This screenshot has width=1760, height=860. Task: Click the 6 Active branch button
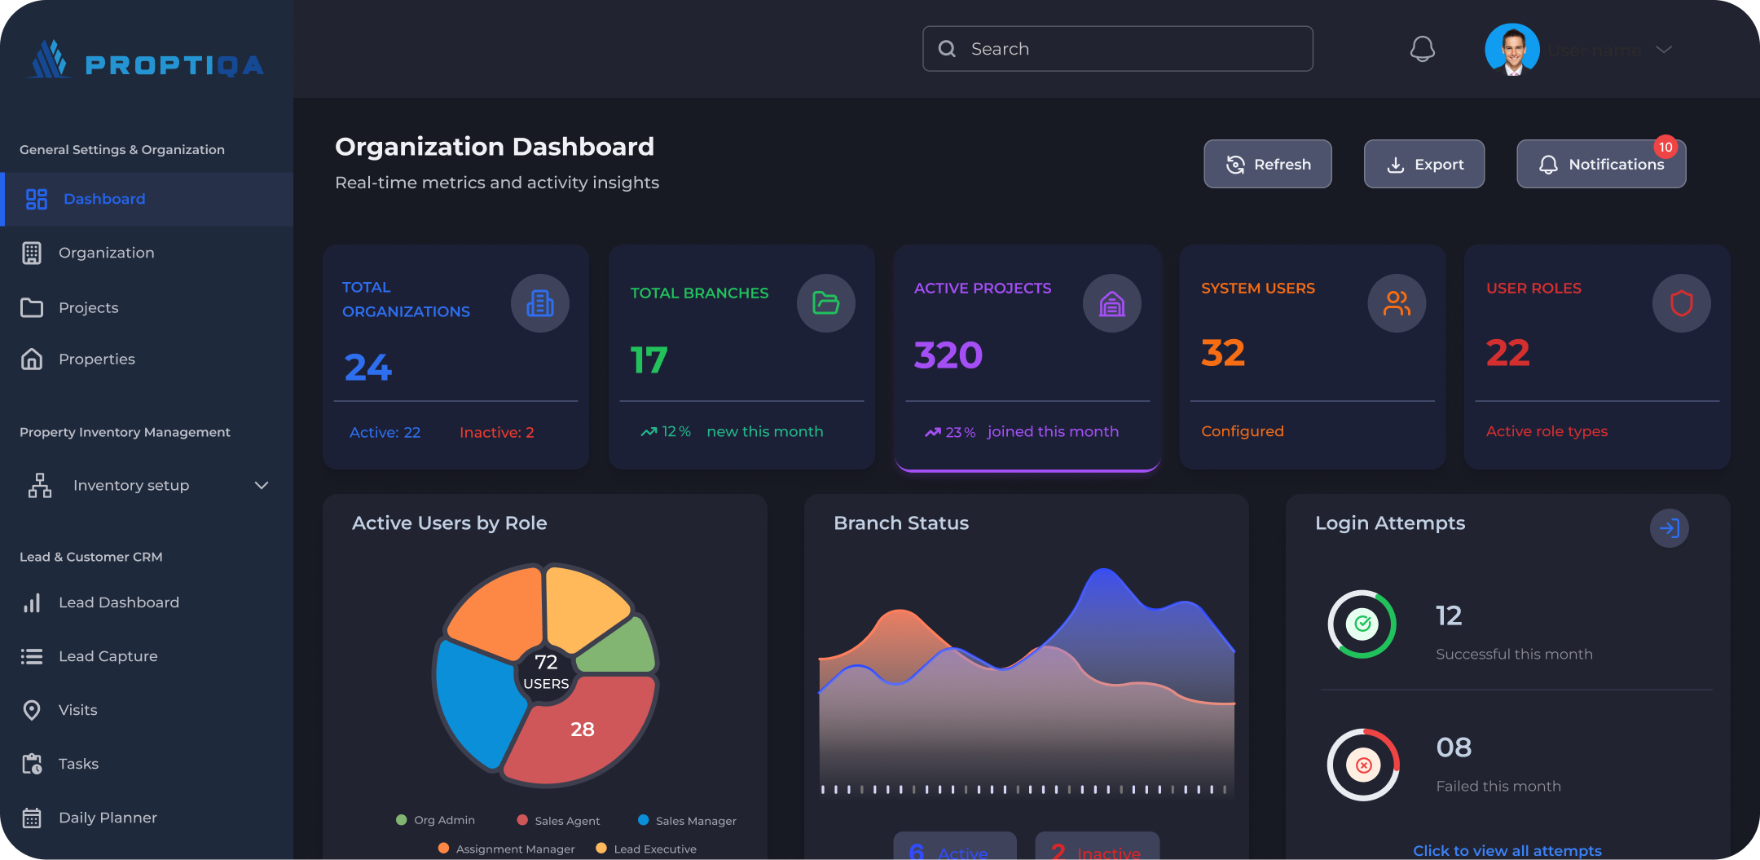pos(955,846)
